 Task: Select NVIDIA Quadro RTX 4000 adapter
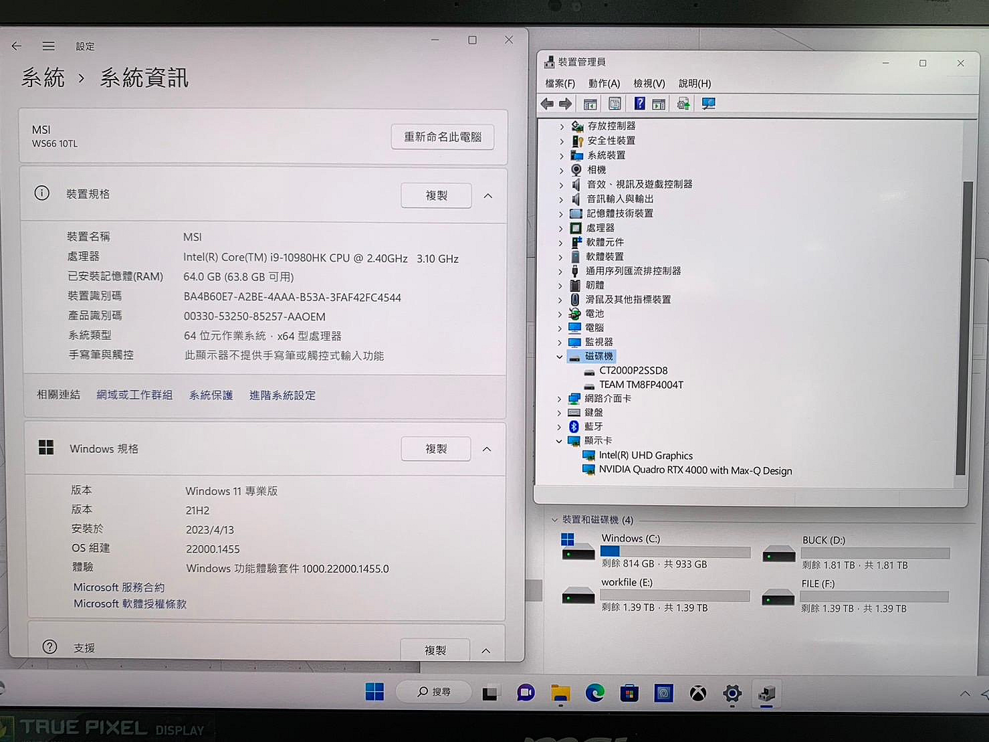(695, 470)
